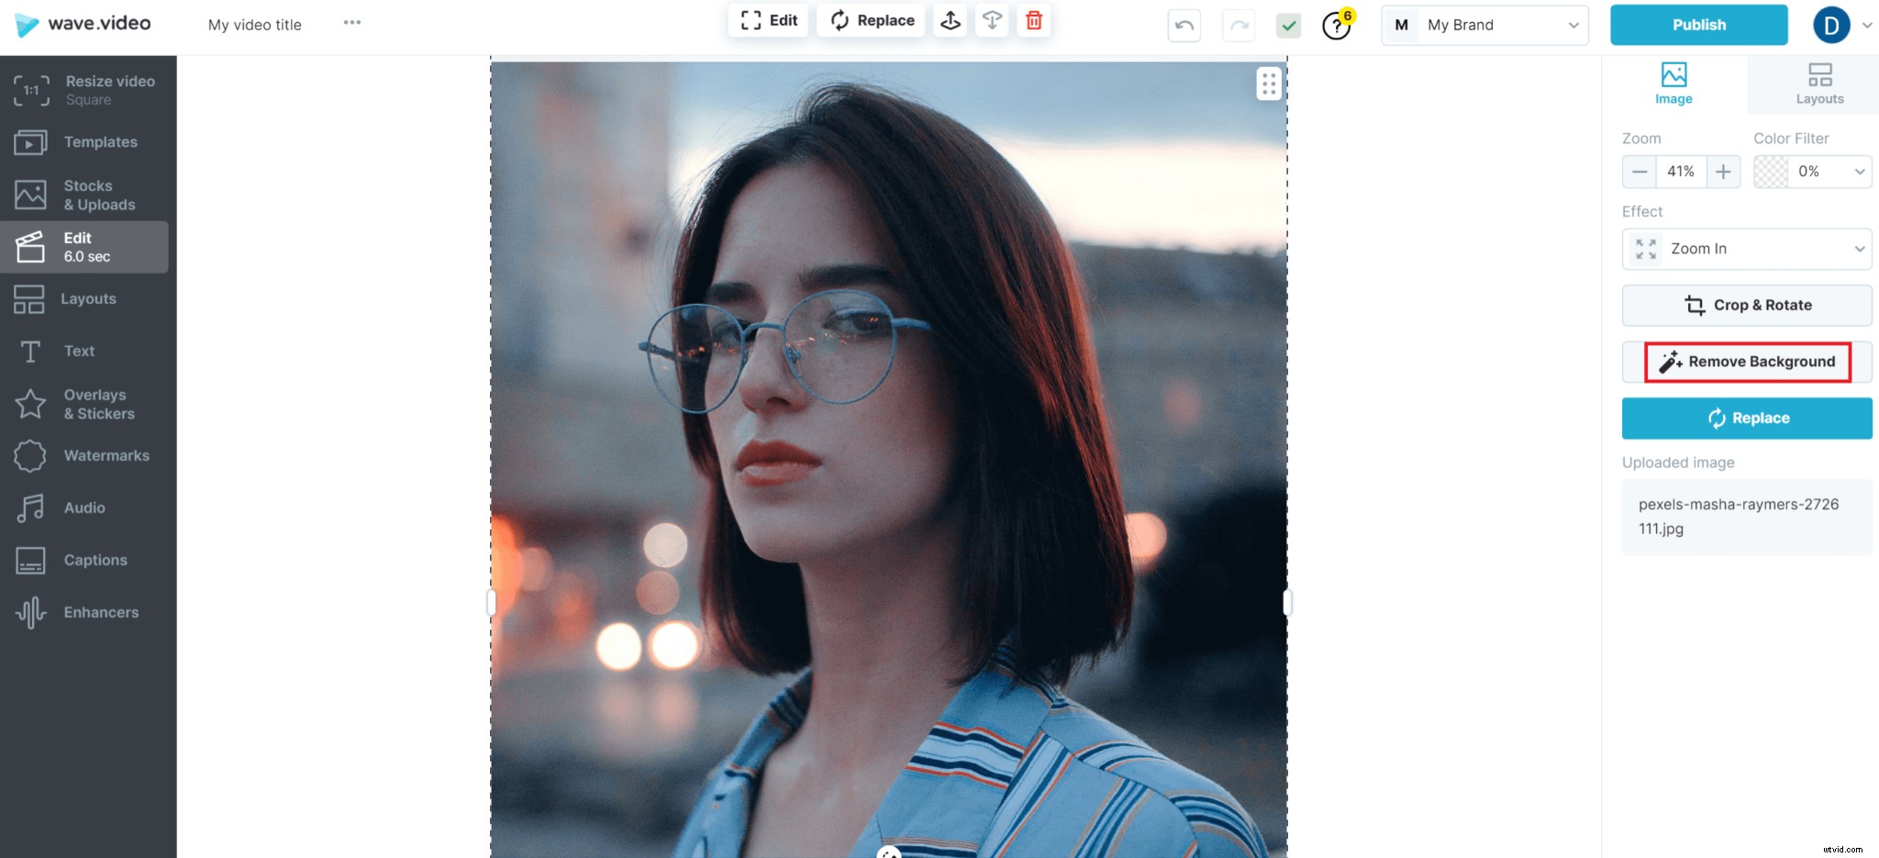The height and width of the screenshot is (858, 1879).
Task: Open the Enhancers panel
Action: coord(101,612)
